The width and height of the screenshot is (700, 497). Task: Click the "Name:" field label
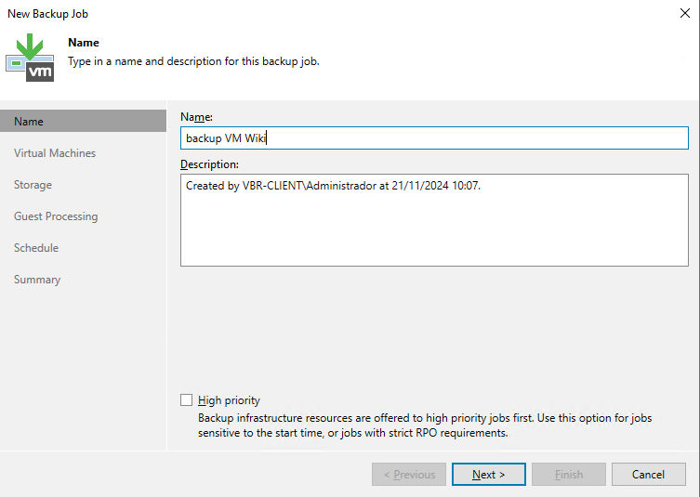196,116
